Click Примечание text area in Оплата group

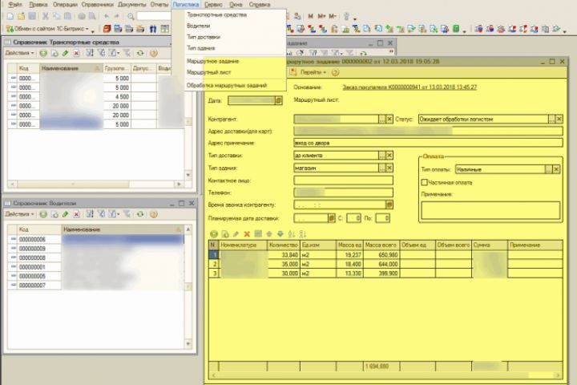click(490, 210)
